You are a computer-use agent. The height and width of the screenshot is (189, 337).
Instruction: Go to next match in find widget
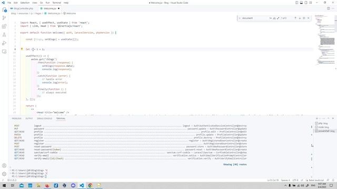300,18
